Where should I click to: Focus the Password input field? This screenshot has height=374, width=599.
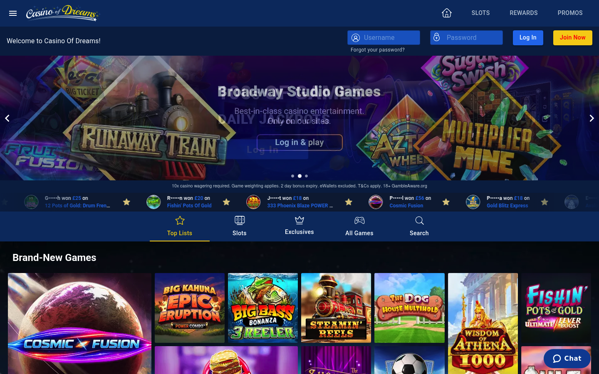pos(466,37)
